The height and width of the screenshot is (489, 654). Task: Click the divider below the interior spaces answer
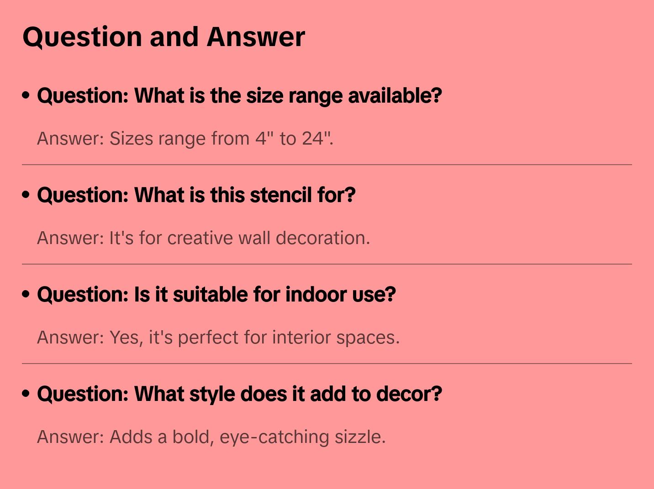coord(327,364)
